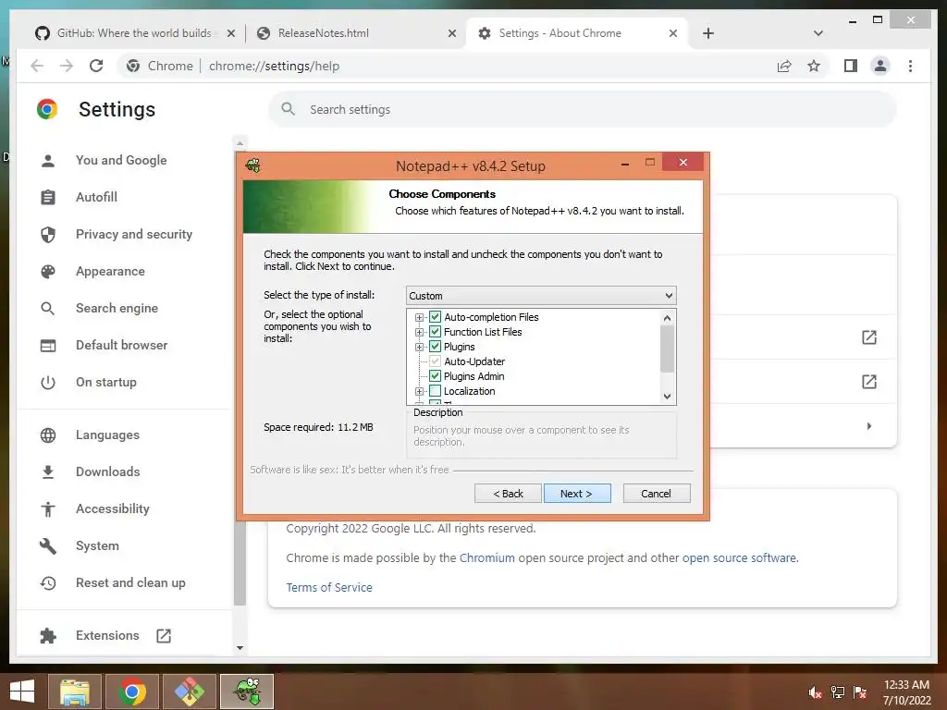Click the Reset and clean up history icon
The image size is (947, 710).
[x=48, y=583]
